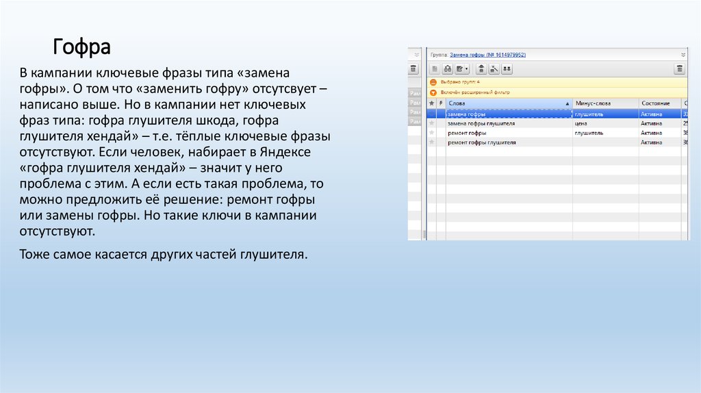The width and height of the screenshot is (701, 393).
Task: Click Активна status in ремонт гофры глушителя row
Action: pyautogui.click(x=652, y=142)
